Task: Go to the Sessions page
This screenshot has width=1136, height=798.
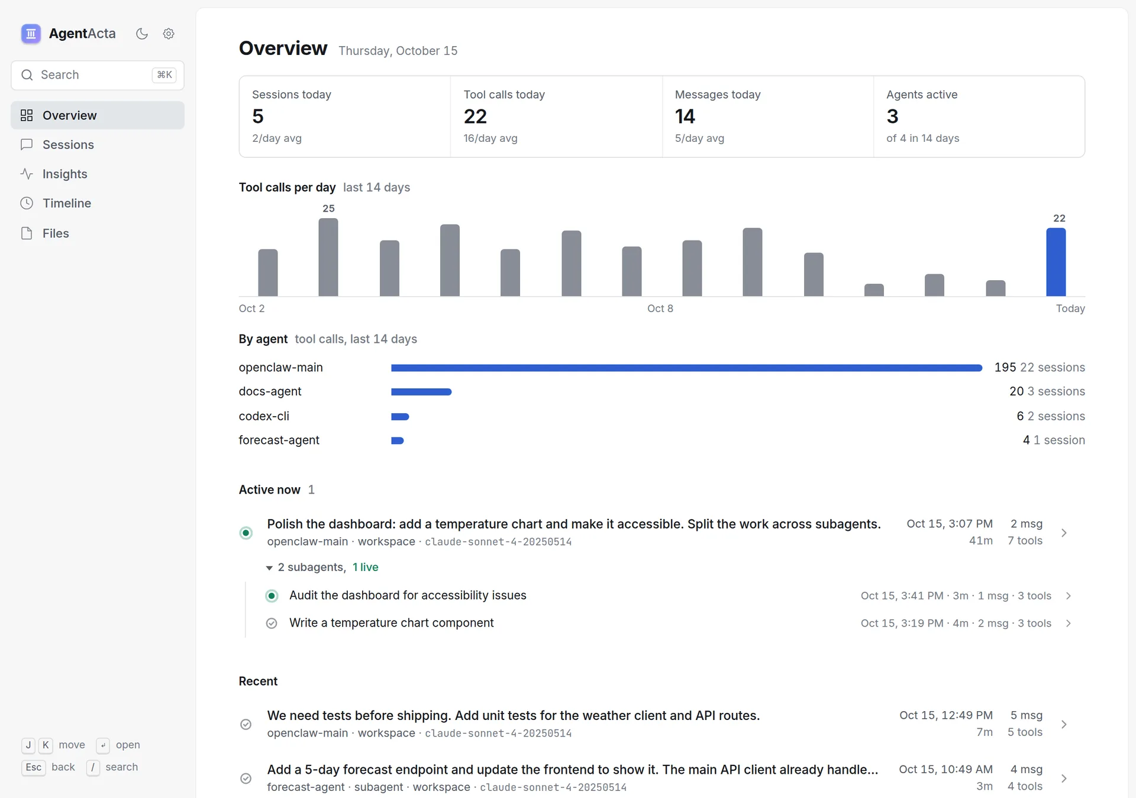Action: 98,145
